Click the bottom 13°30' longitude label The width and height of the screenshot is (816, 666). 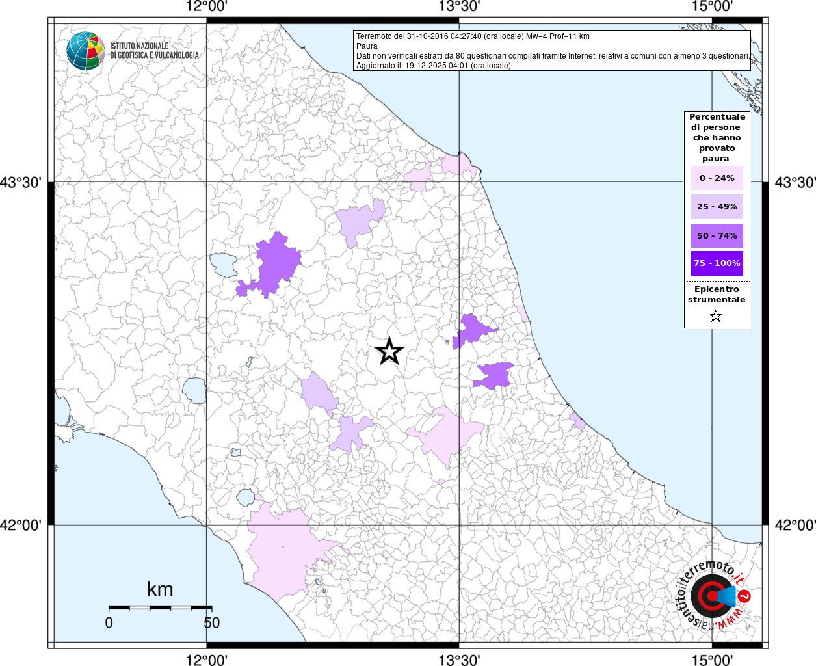click(459, 660)
